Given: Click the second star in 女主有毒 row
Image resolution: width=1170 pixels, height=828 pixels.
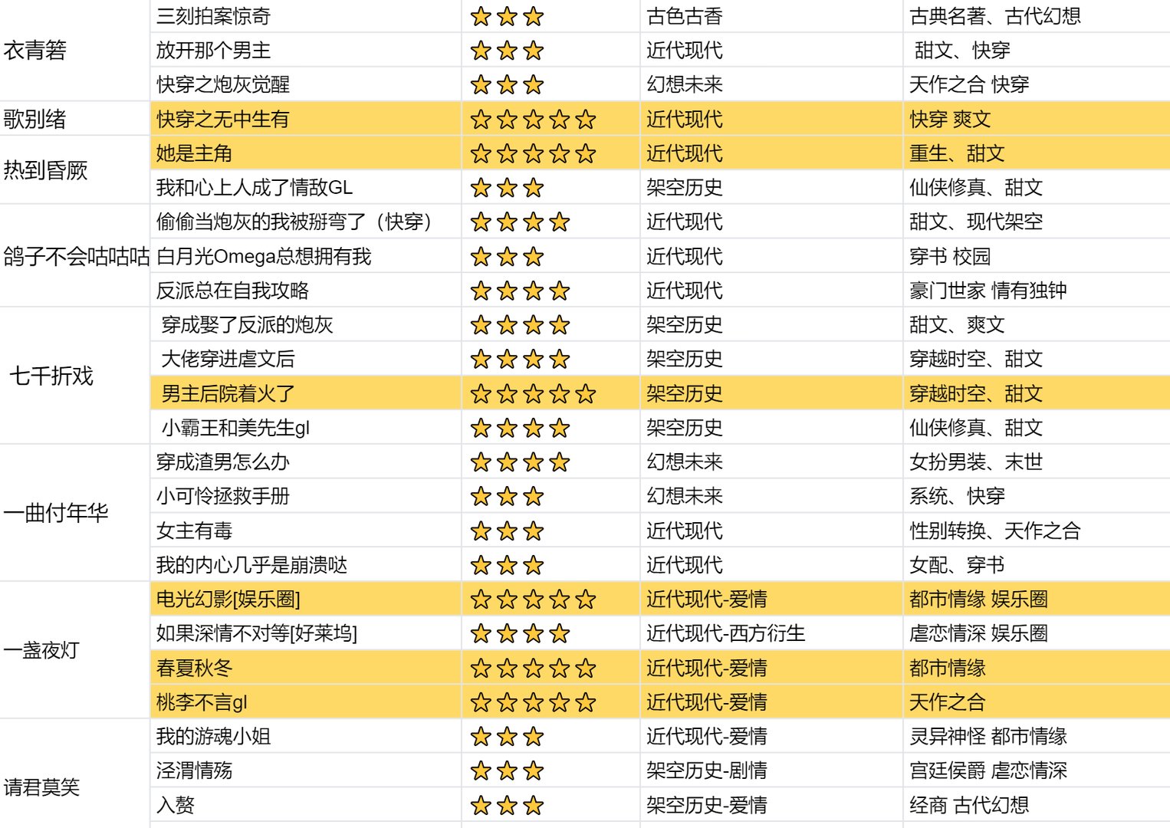Looking at the screenshot, I should (x=507, y=531).
